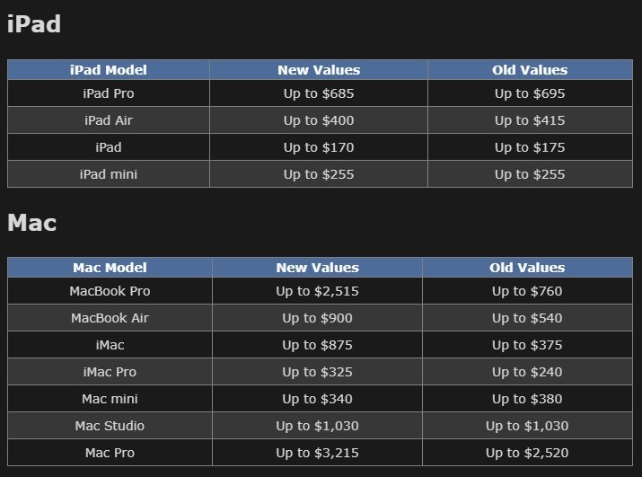Select the MacBook Air row label
The width and height of the screenshot is (642, 477).
(x=110, y=318)
